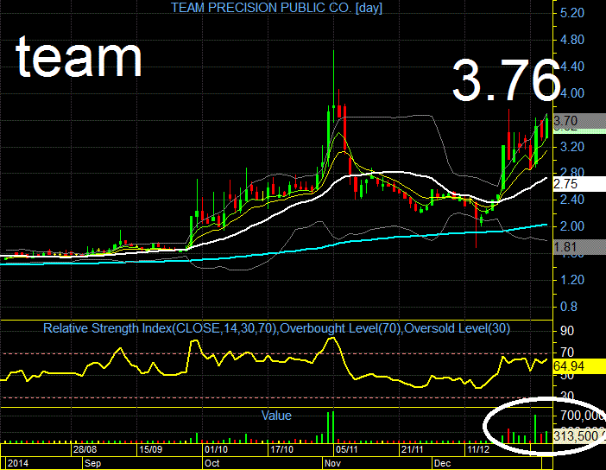606x470 pixels.
Task: Click the 01/10 date label
Action: pyautogui.click(x=216, y=449)
